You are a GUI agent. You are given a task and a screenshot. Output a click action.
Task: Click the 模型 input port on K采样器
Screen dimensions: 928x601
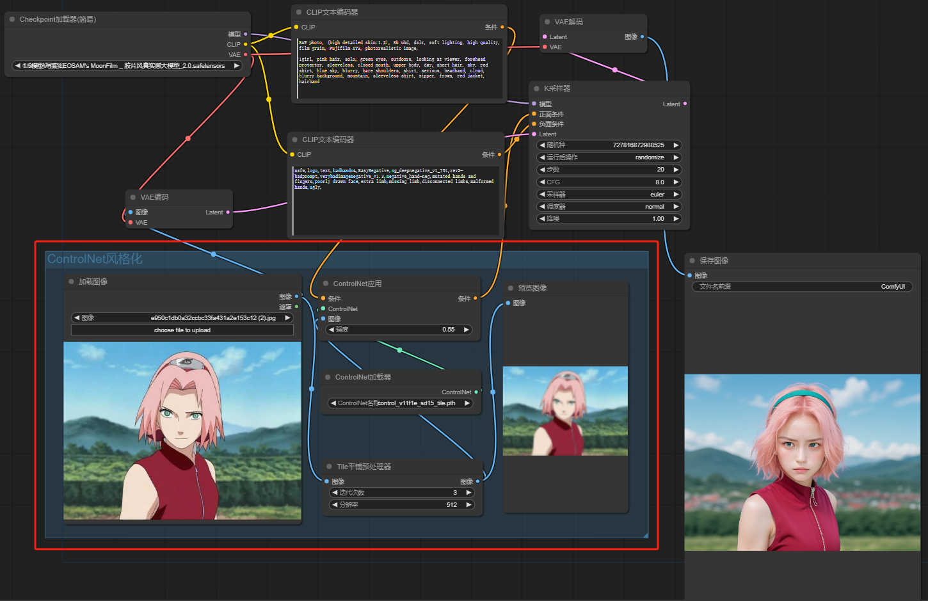tap(534, 104)
